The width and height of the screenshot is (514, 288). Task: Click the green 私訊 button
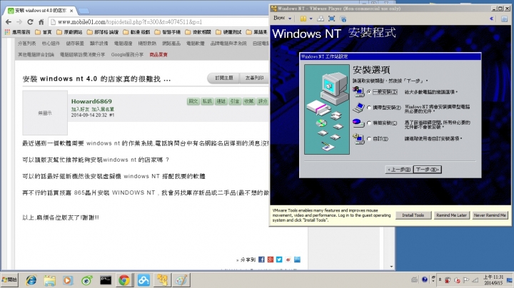(207, 101)
